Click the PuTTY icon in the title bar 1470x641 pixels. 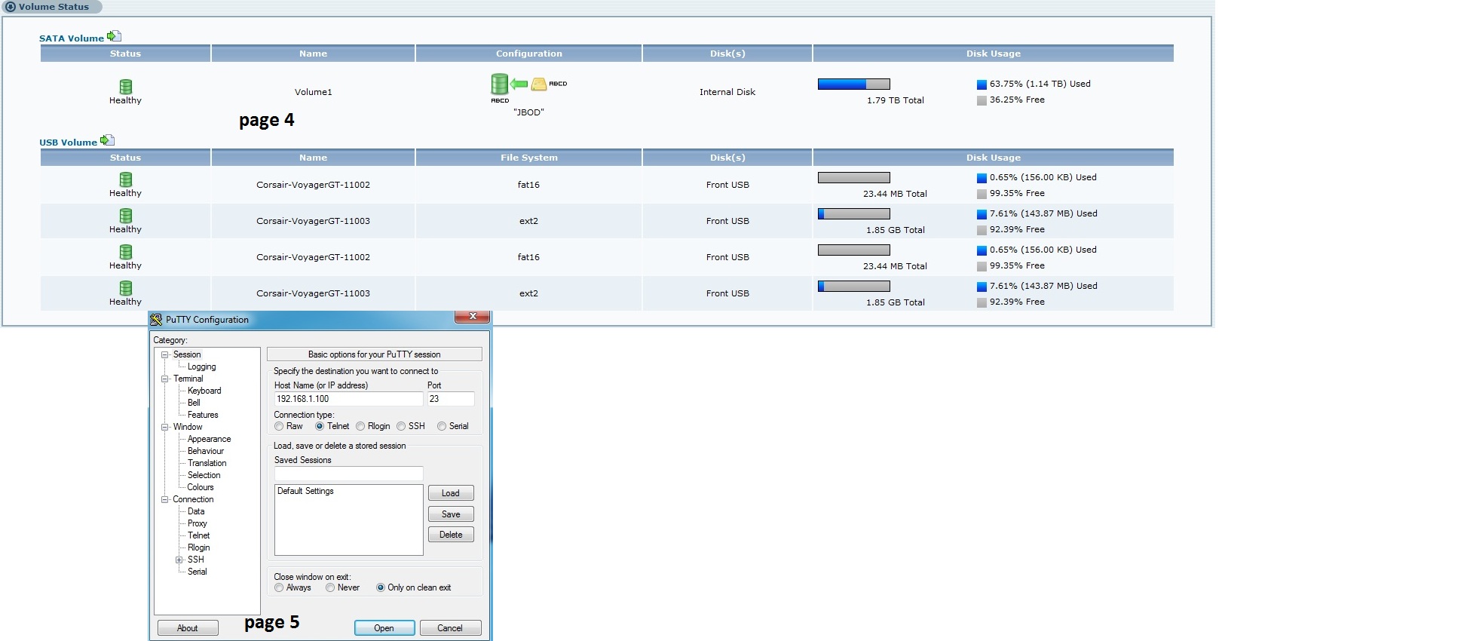[156, 320]
